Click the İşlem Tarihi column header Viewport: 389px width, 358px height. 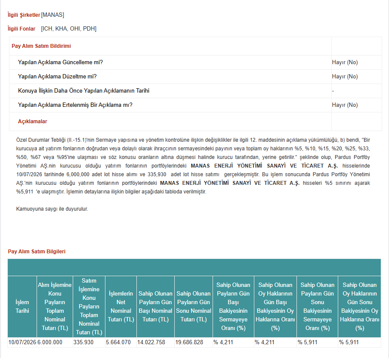tap(22, 307)
